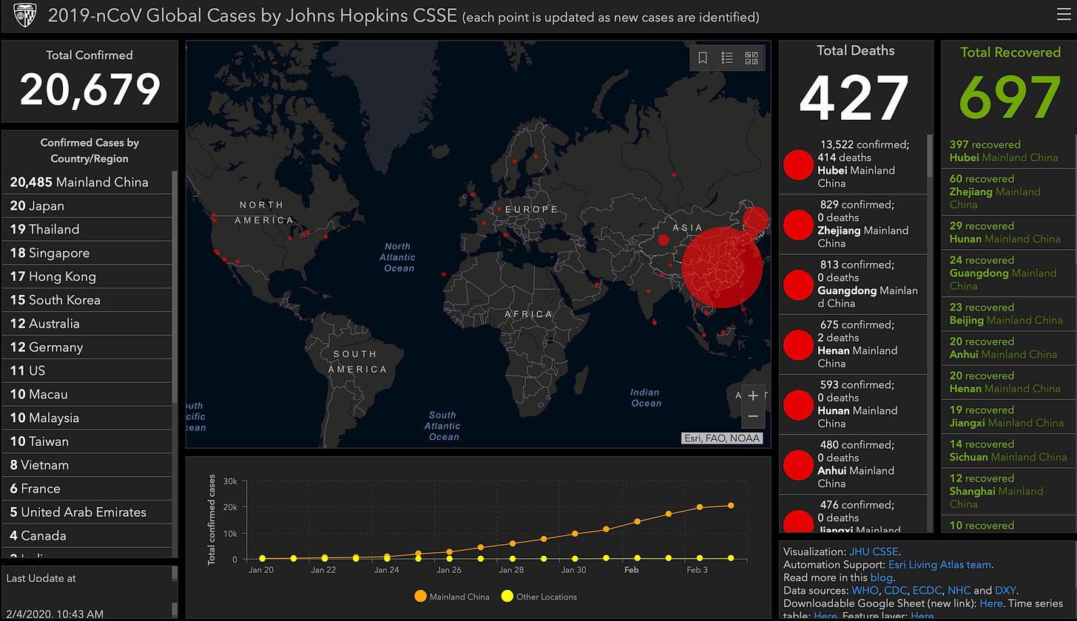Select the 6 France row
1077x621 pixels.
click(87, 489)
